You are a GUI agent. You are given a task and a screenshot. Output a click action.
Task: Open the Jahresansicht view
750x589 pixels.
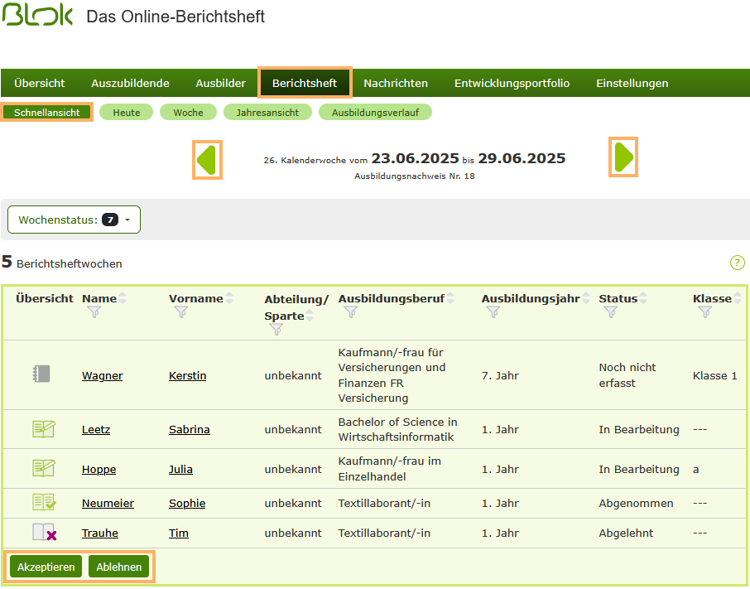click(267, 112)
